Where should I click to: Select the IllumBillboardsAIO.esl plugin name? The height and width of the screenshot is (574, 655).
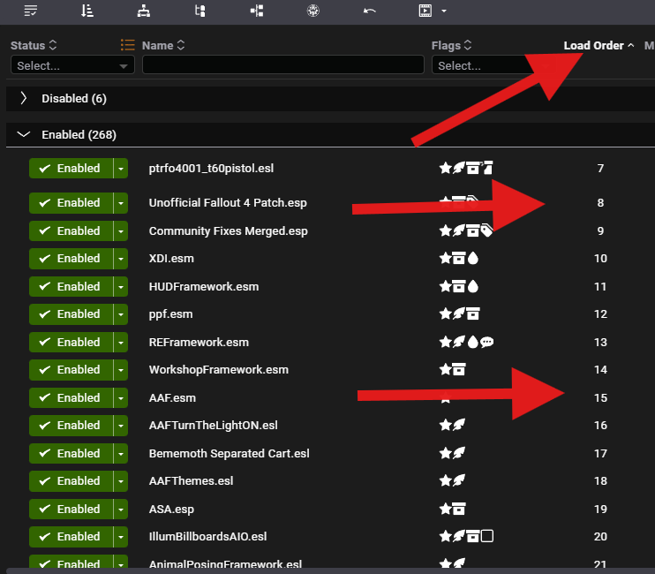[207, 536]
